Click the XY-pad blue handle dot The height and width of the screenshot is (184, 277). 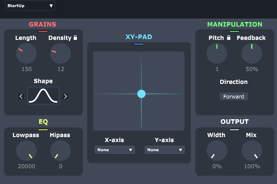[x=141, y=94]
